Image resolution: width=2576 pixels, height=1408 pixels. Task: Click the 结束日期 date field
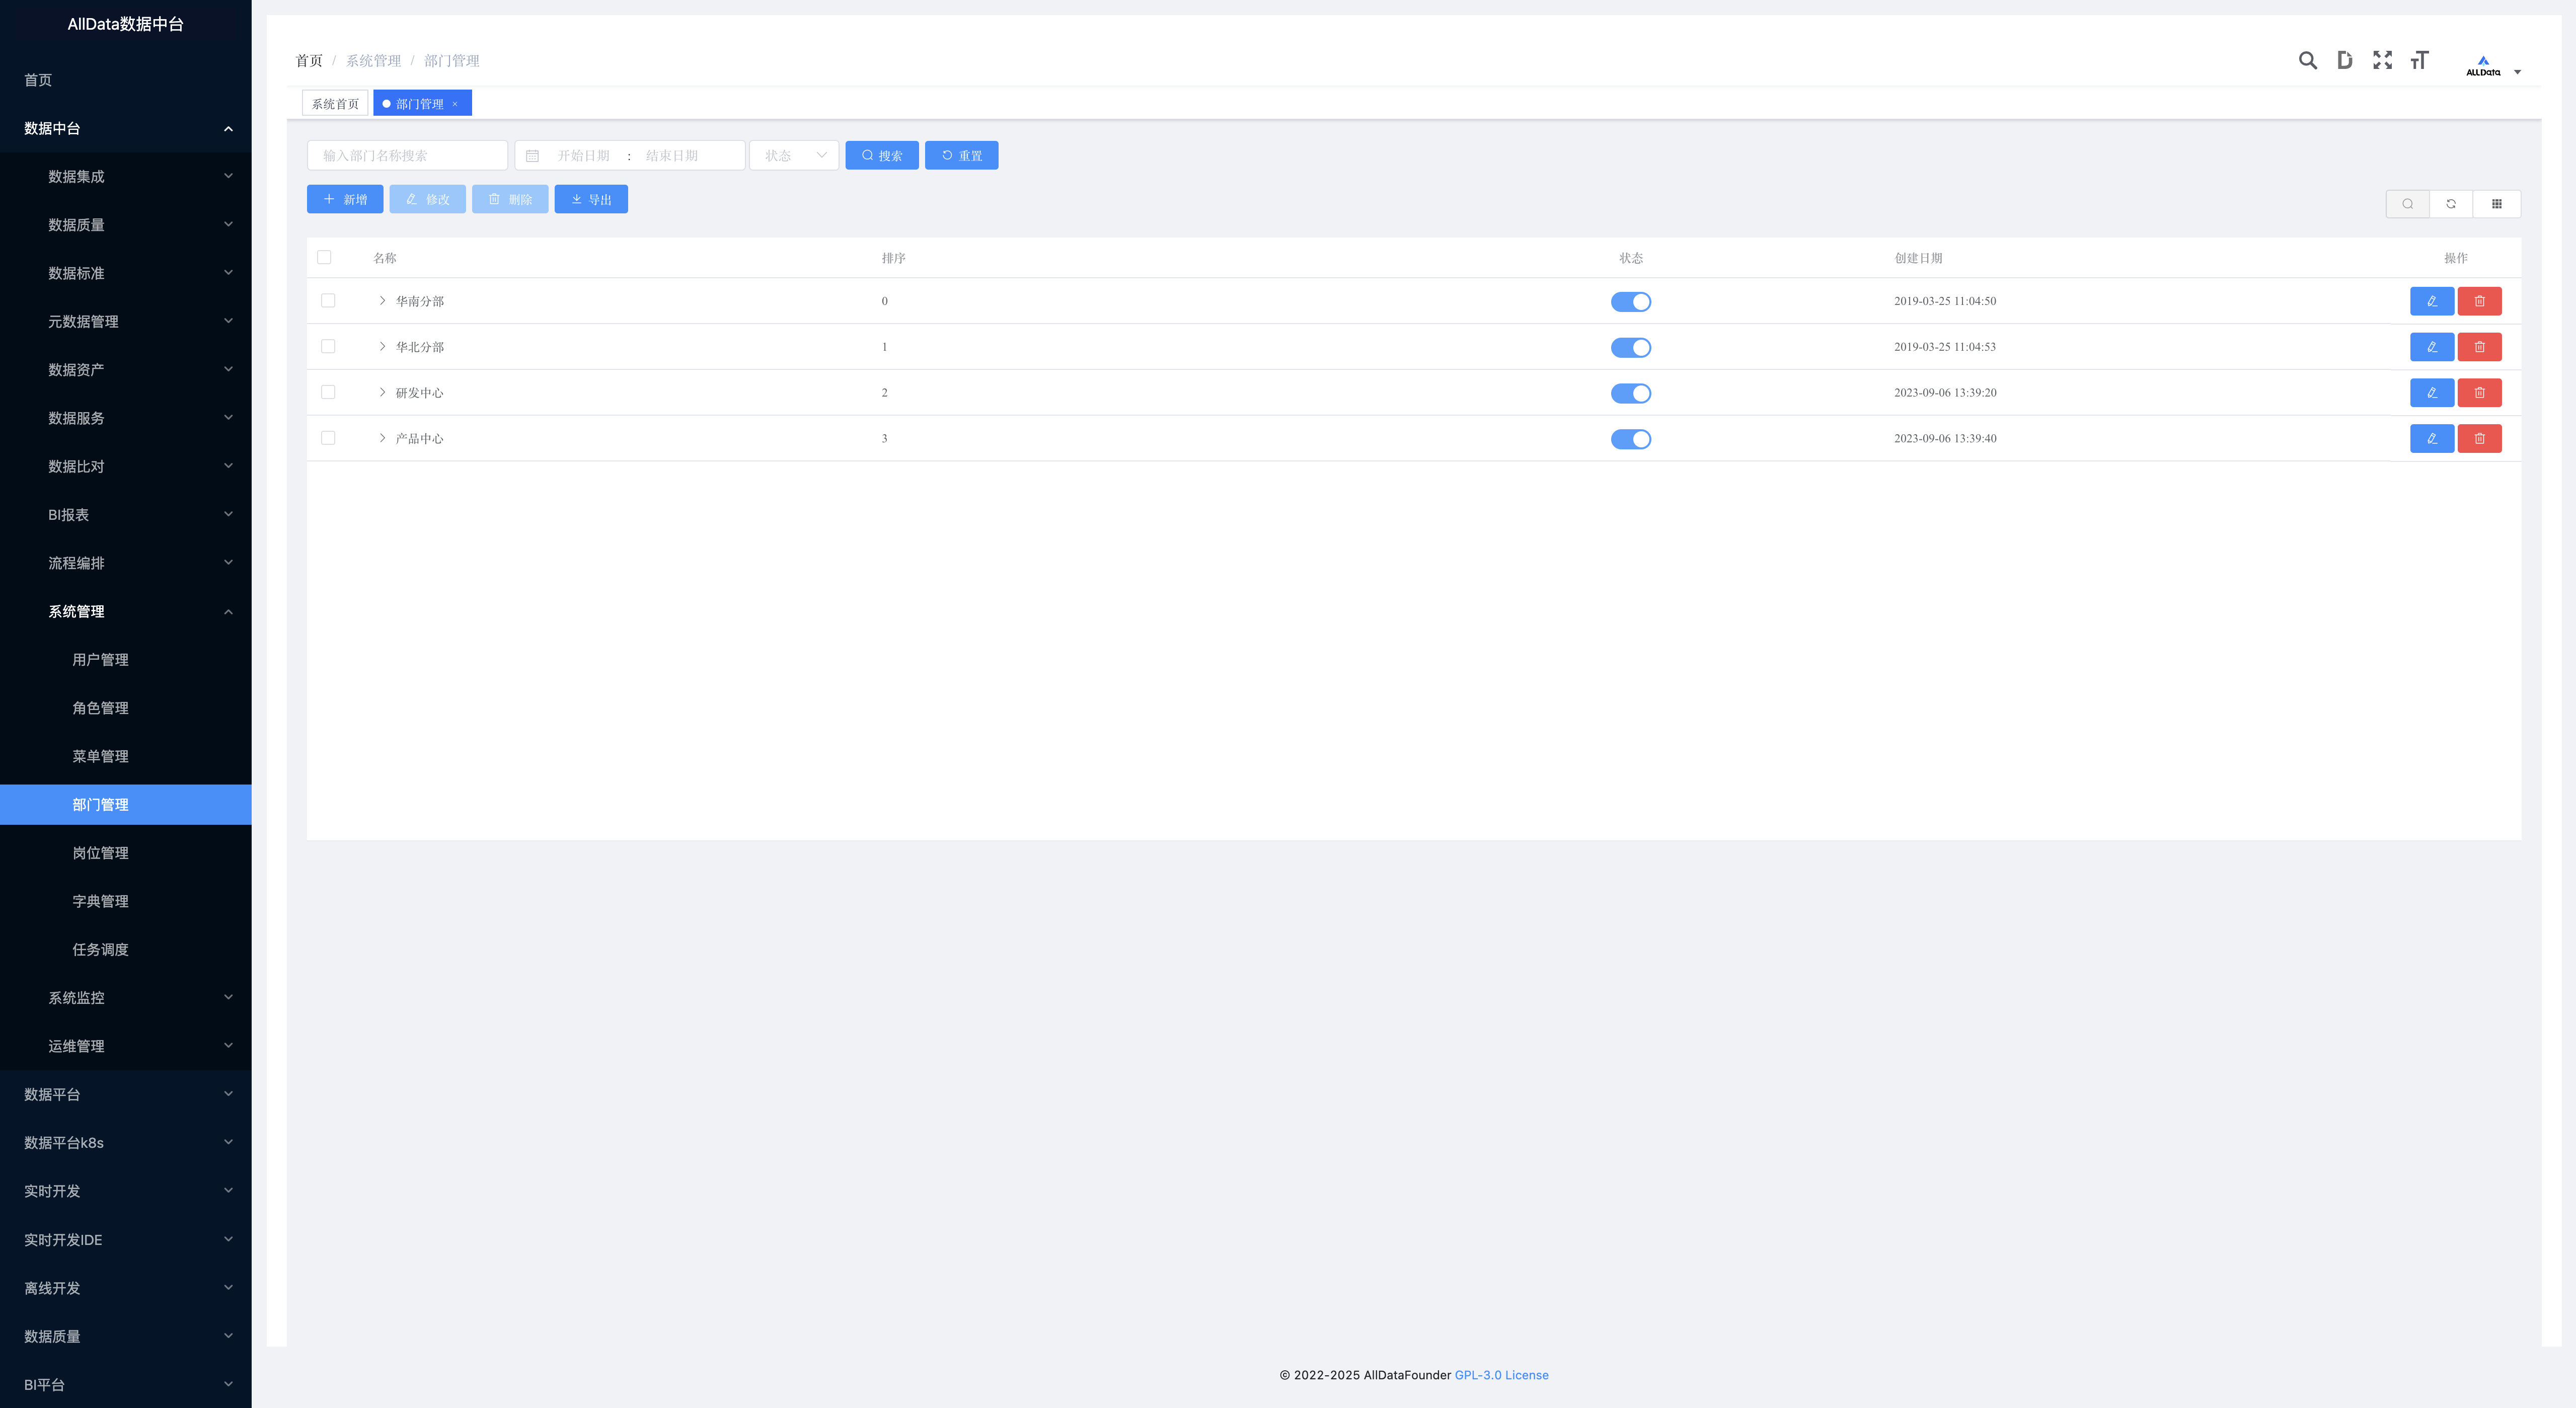coord(672,156)
